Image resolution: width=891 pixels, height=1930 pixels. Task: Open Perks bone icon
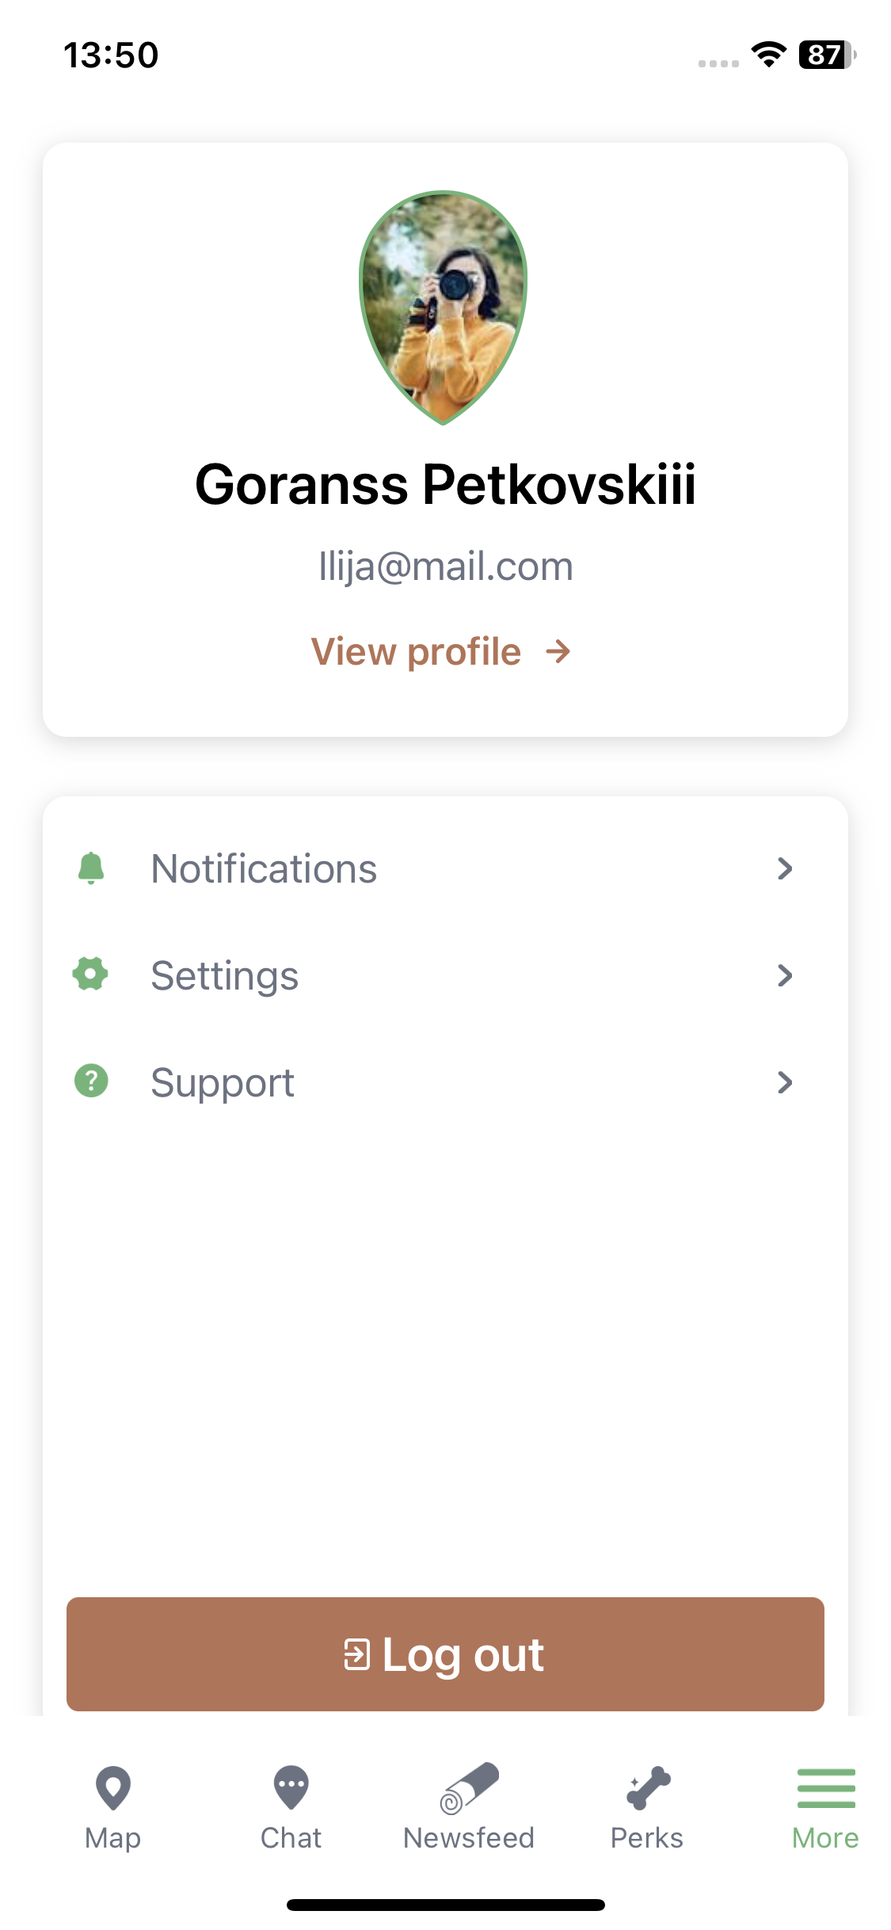tap(648, 1787)
